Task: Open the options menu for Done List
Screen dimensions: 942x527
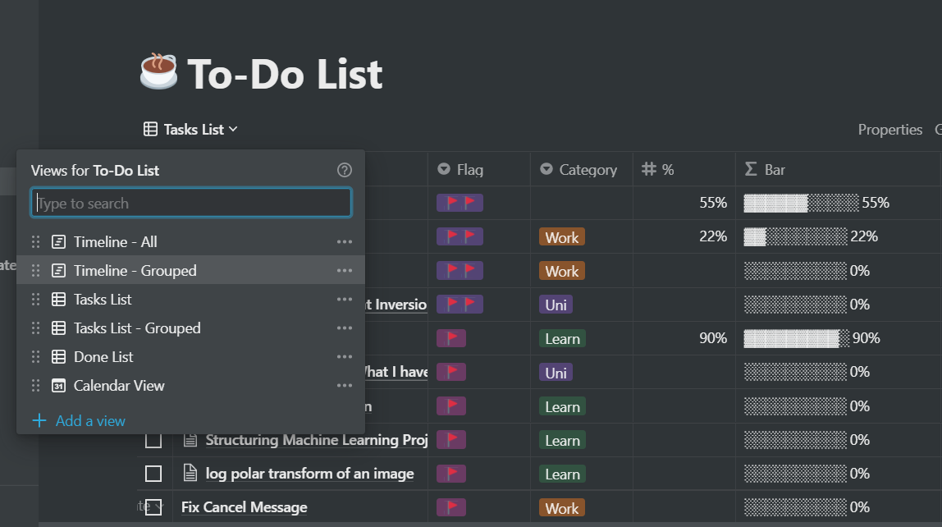Action: [x=345, y=356]
